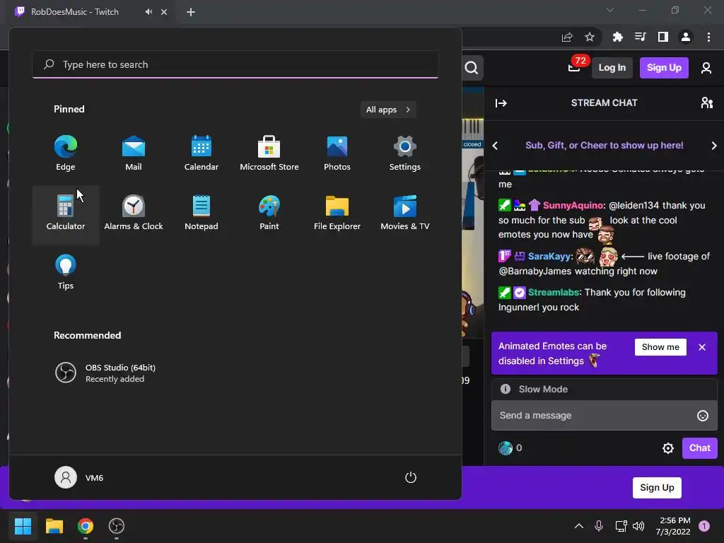
Task: Open the emote picker in chat
Action: [702, 416]
